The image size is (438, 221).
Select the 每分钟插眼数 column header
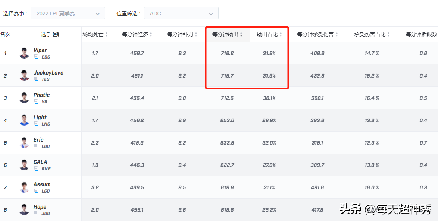pyautogui.click(x=422, y=35)
